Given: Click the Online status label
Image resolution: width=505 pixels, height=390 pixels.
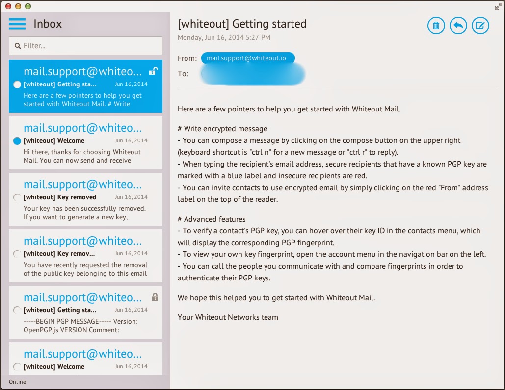Looking at the screenshot, I should [17, 382].
